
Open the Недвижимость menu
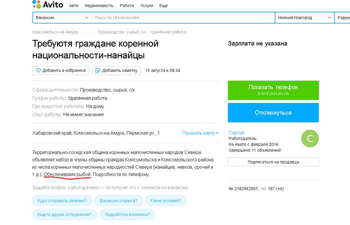pyautogui.click(x=99, y=6)
